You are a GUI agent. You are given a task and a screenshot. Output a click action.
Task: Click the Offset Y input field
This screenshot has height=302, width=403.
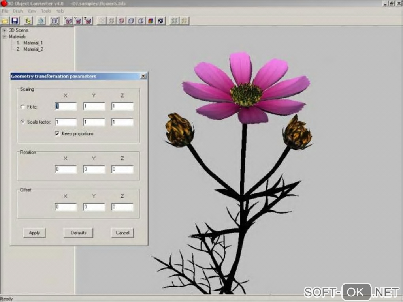point(94,207)
